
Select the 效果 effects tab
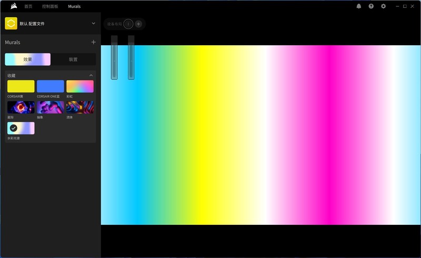(28, 59)
